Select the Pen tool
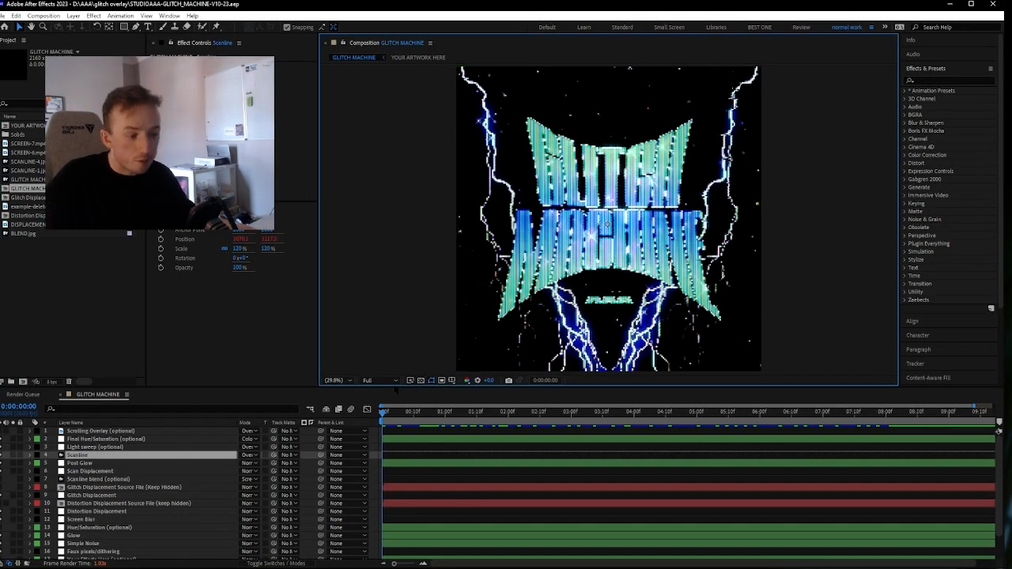The image size is (1012, 569). point(135,27)
